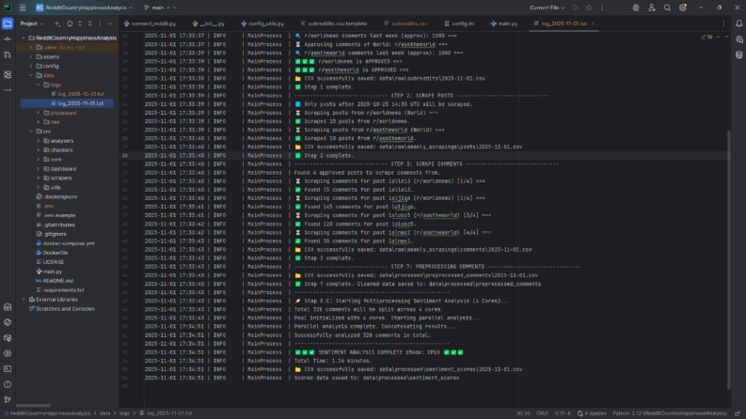Open the Structure tool window
Viewport: 746px width, 419px height.
[8, 74]
